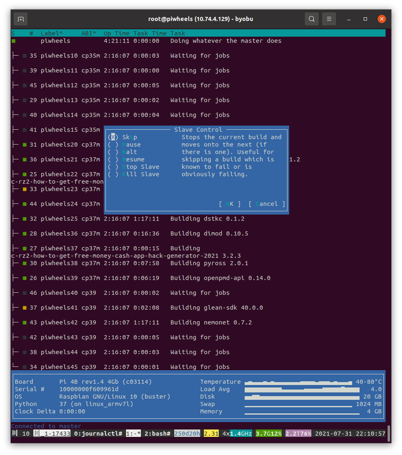
Task: Dismiss Slave Control with Cancel button
Action: tap(267, 204)
